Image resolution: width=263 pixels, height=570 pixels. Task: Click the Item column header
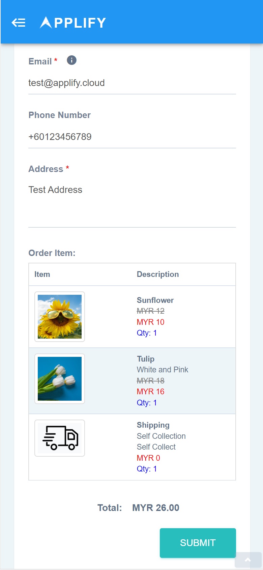pyautogui.click(x=42, y=274)
